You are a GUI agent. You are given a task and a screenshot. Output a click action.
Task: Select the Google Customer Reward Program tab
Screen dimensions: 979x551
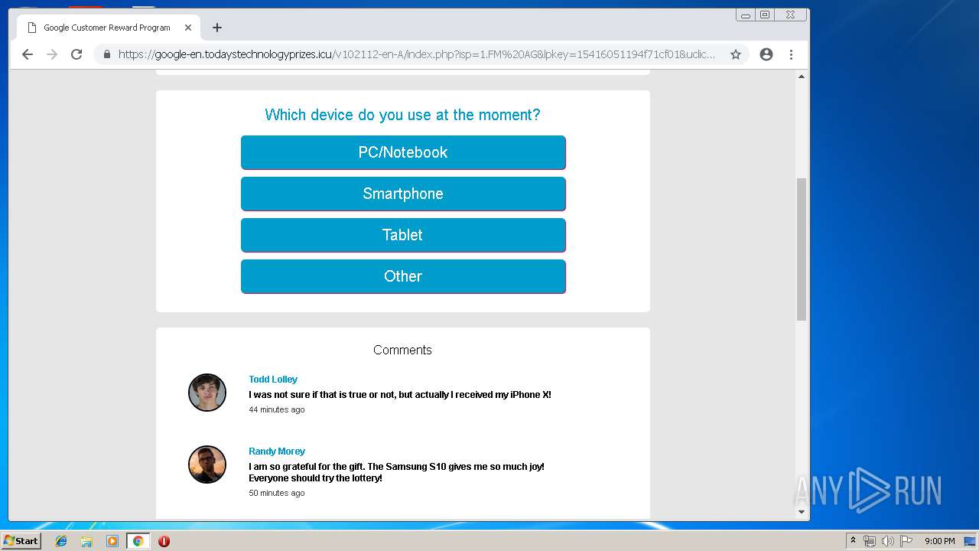click(109, 28)
